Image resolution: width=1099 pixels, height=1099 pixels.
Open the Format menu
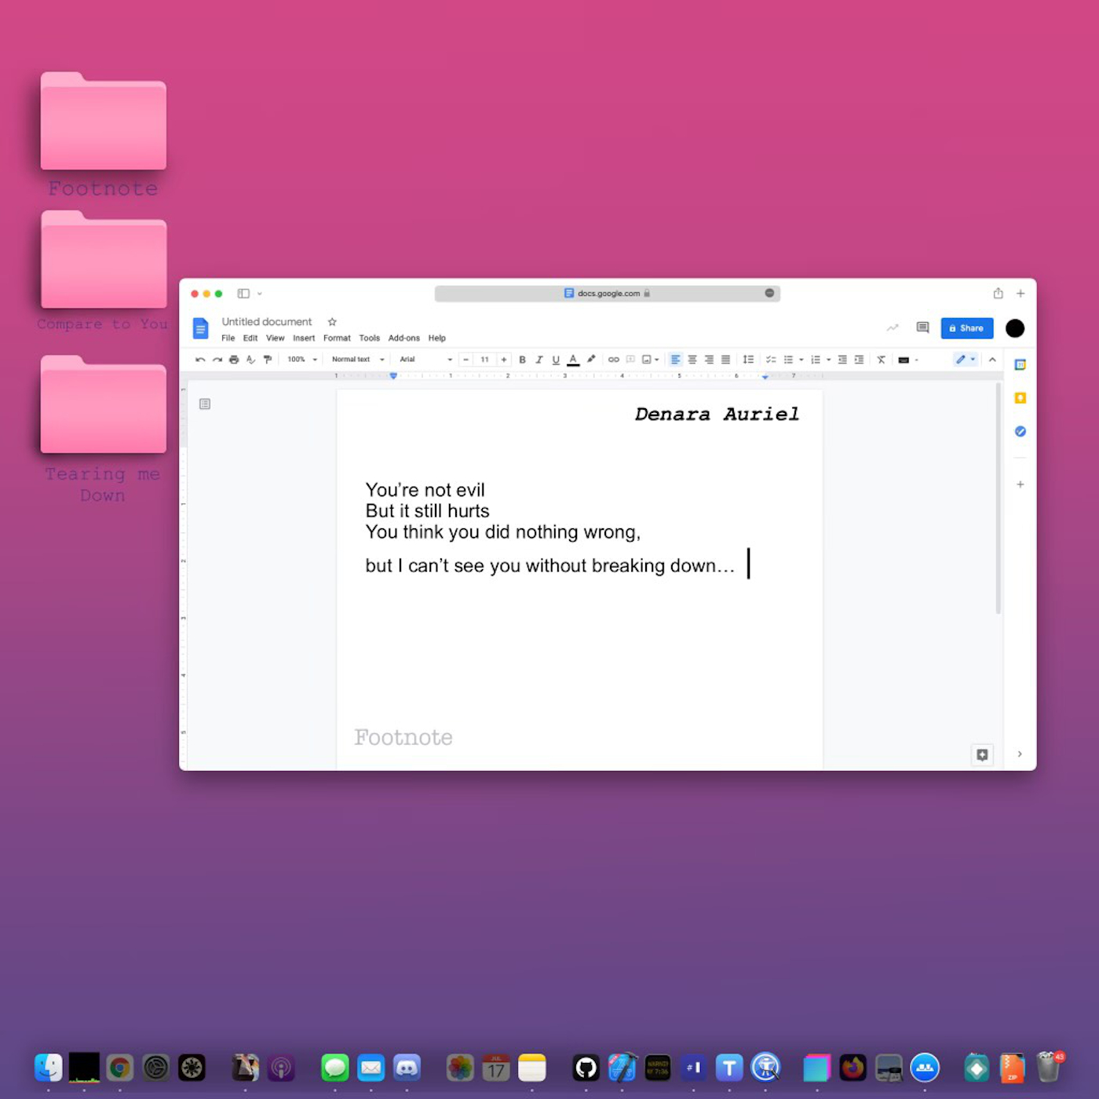click(337, 338)
